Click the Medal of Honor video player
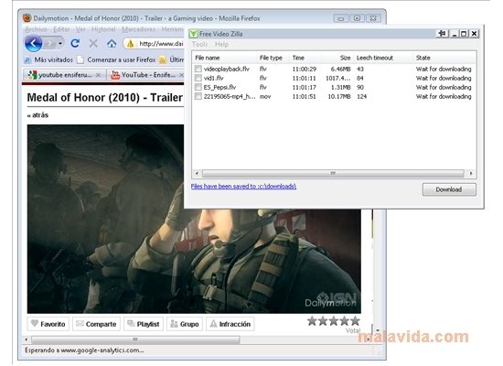 [194, 219]
